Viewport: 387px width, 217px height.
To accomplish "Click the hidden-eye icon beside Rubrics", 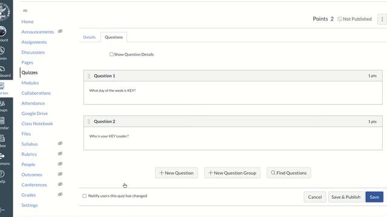I will point(60,154).
